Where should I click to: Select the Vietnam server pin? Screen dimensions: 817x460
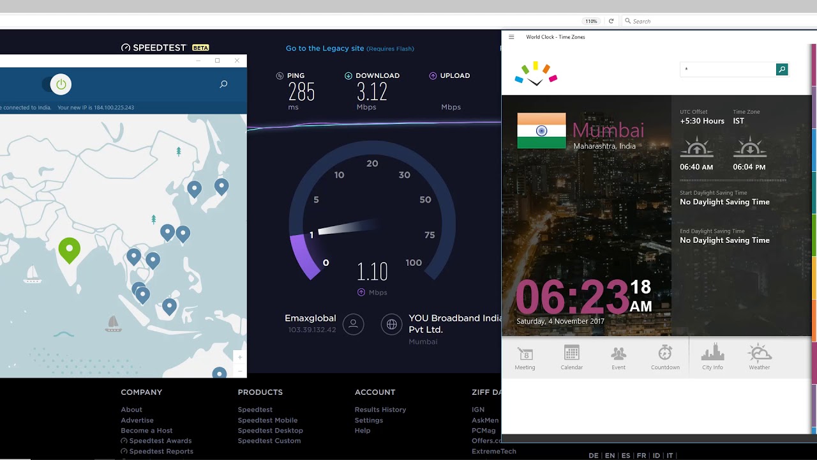pos(153,260)
